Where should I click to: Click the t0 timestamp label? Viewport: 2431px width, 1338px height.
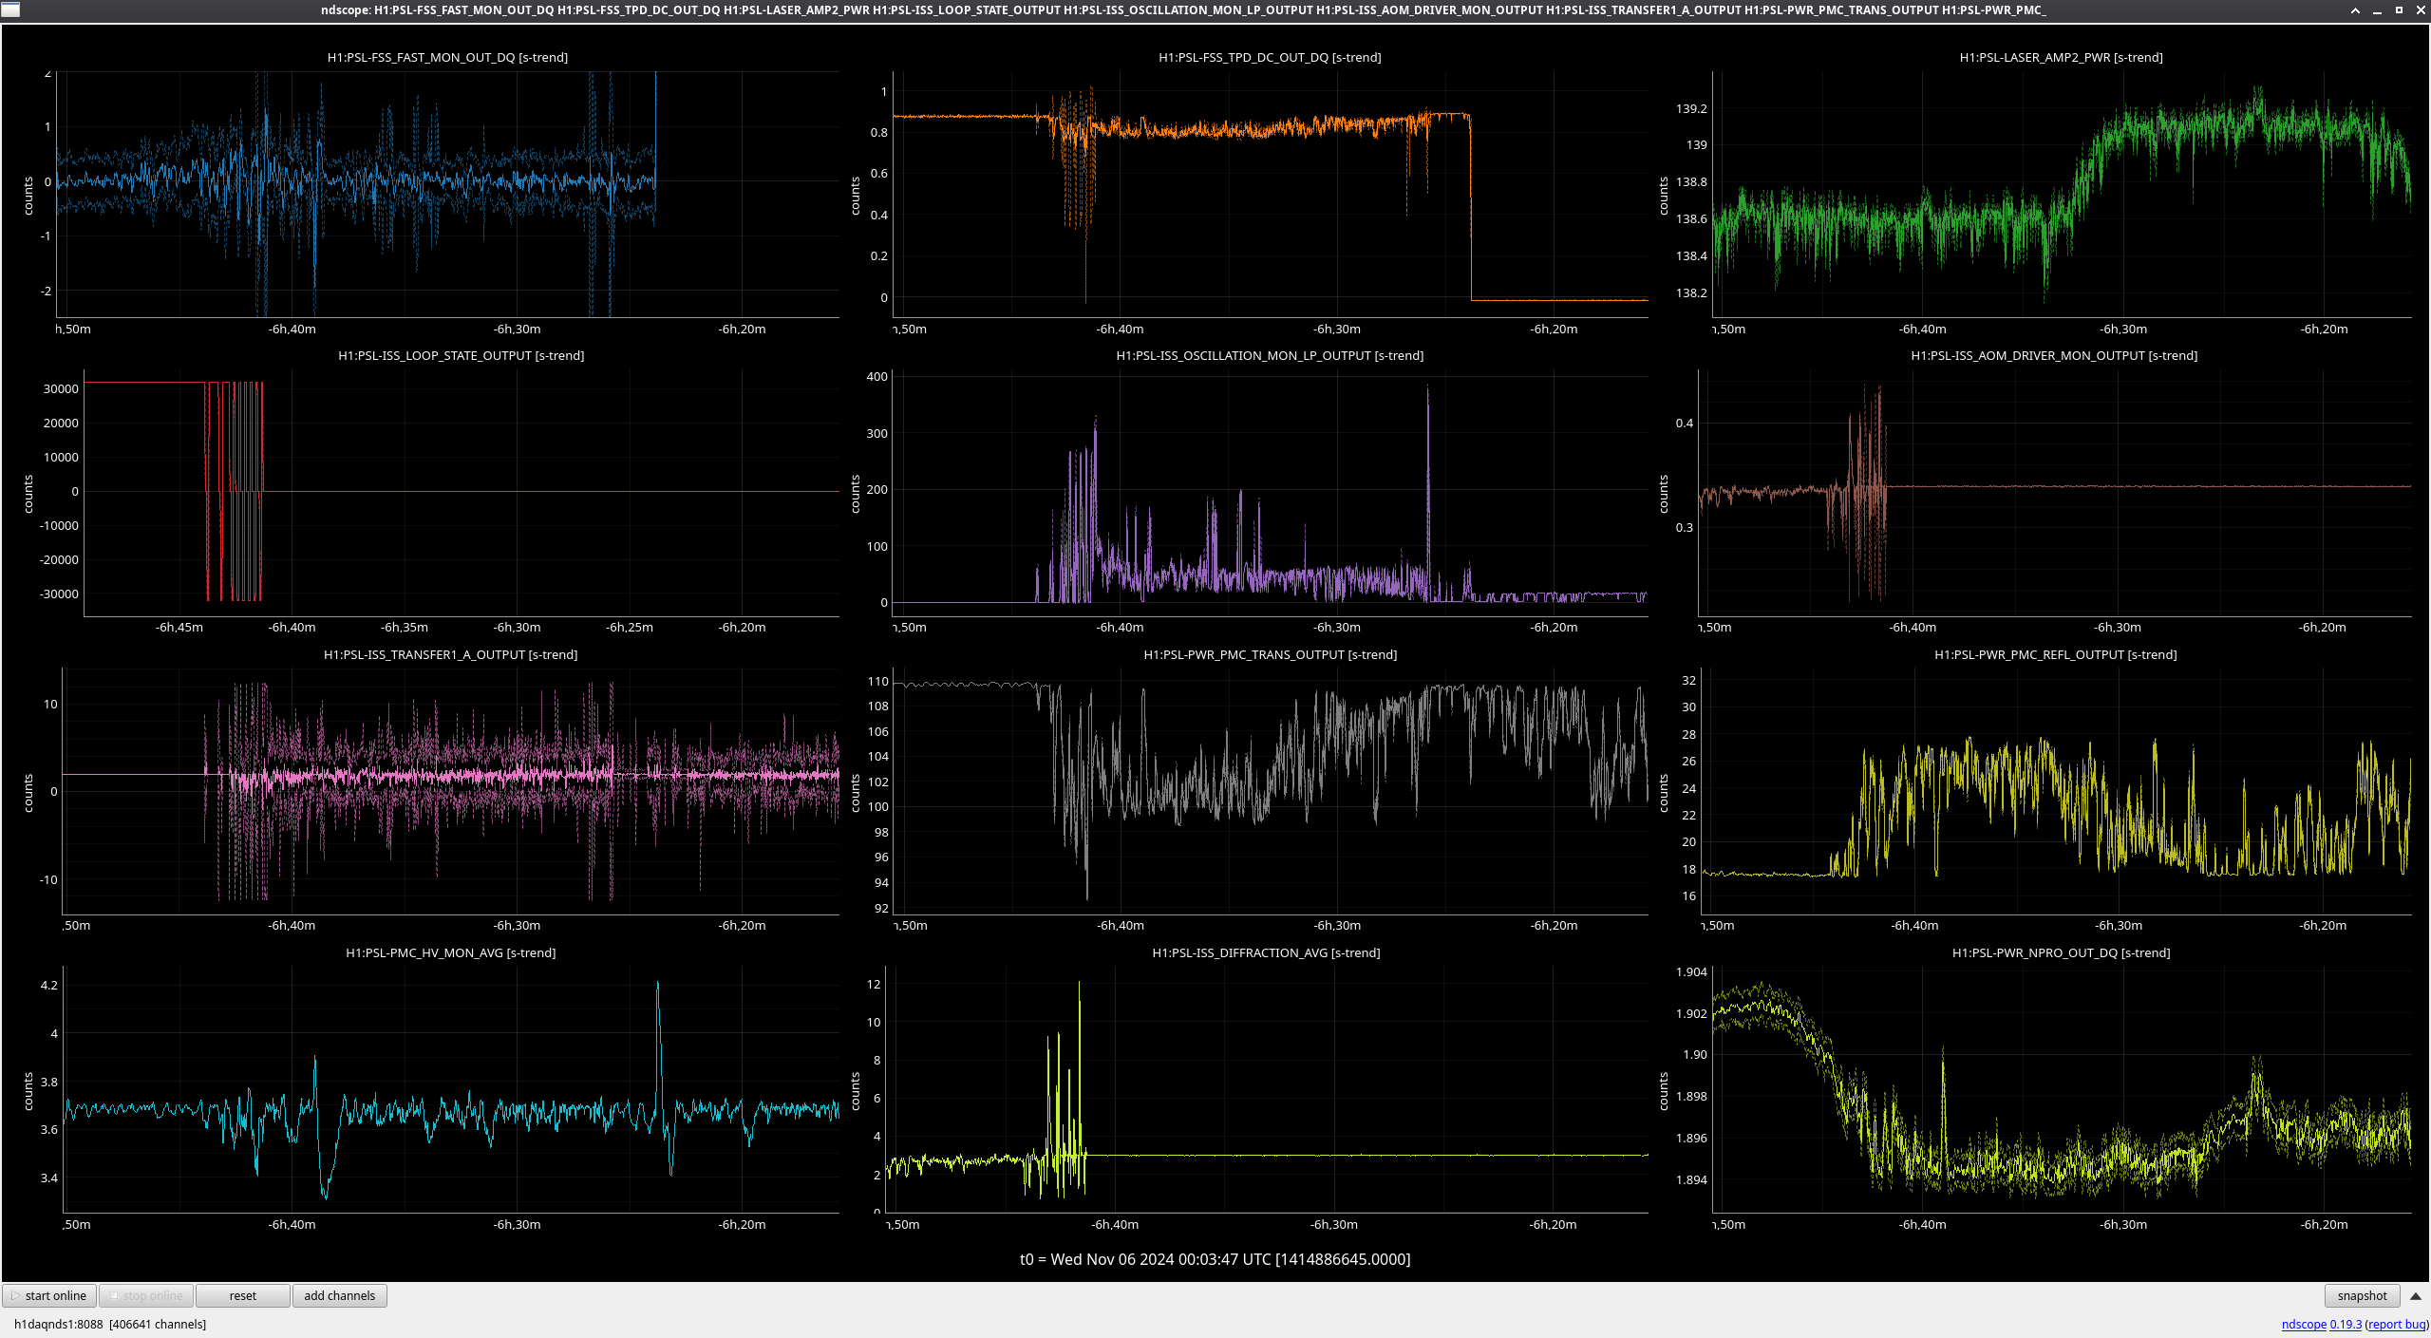[1215, 1259]
